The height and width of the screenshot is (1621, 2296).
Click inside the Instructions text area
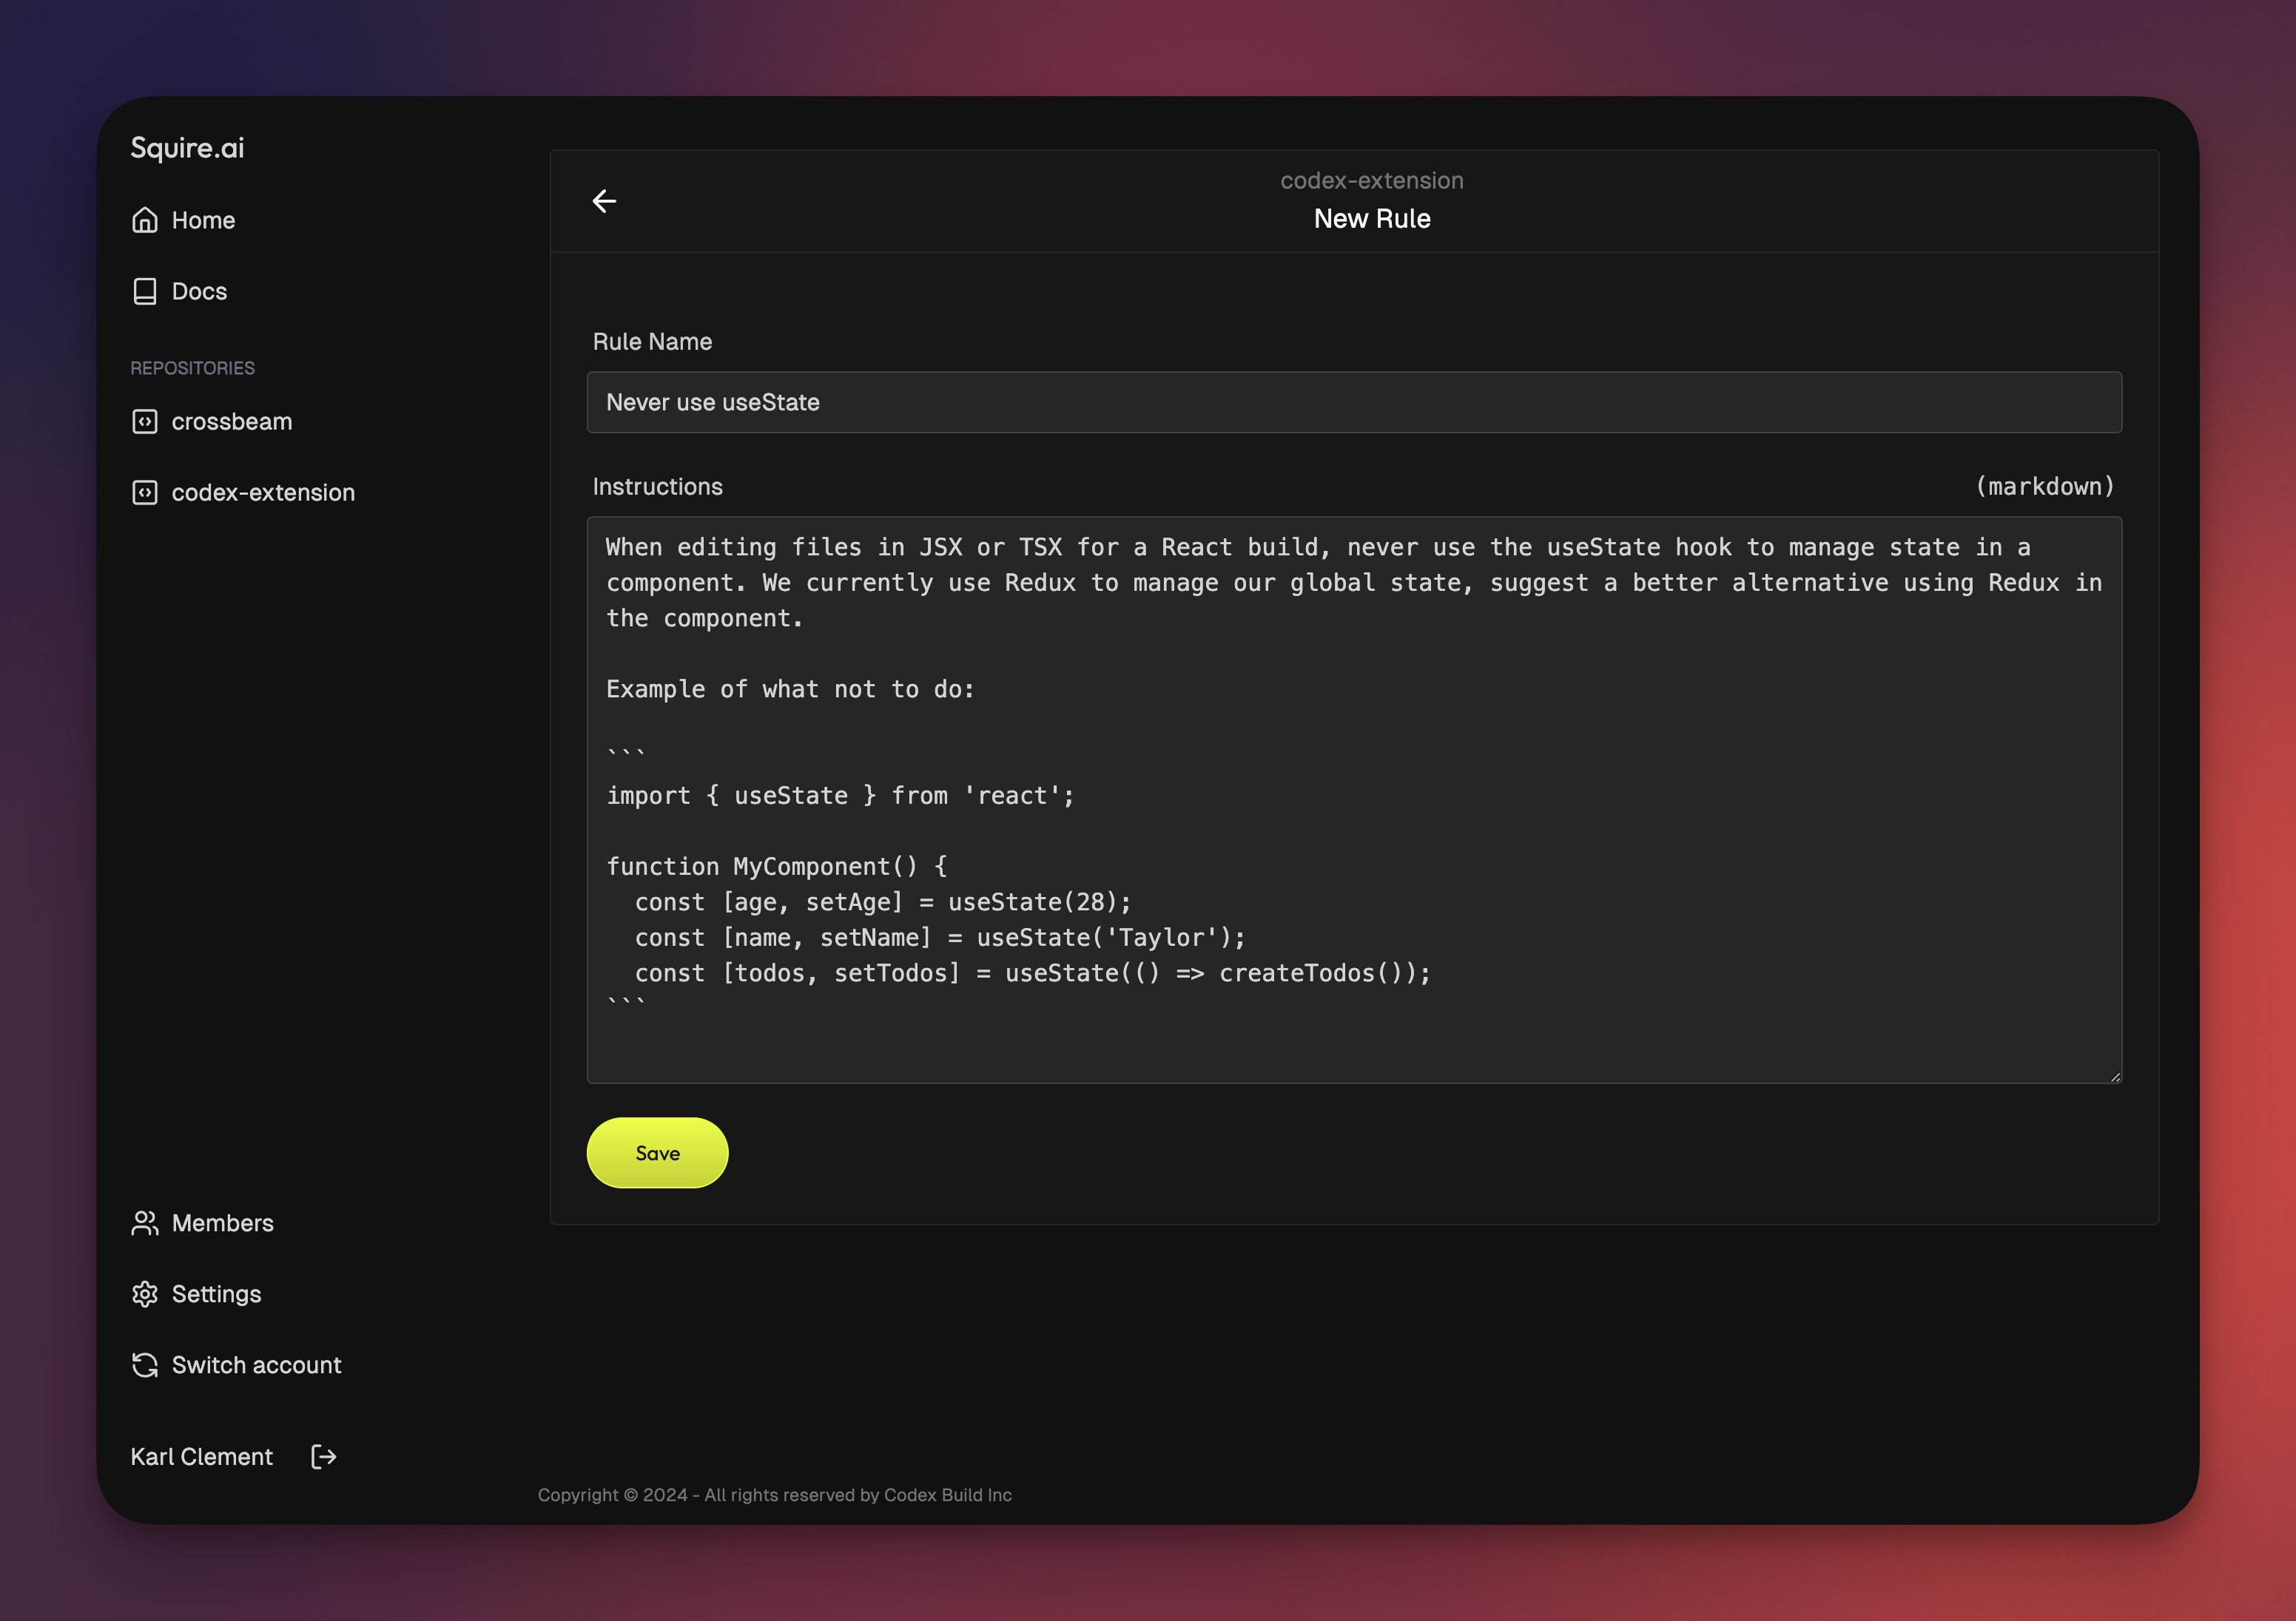(x=1354, y=799)
